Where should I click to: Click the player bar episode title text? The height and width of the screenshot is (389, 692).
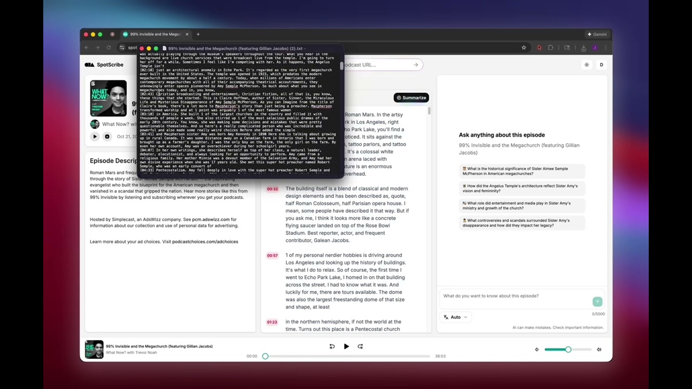click(x=159, y=346)
